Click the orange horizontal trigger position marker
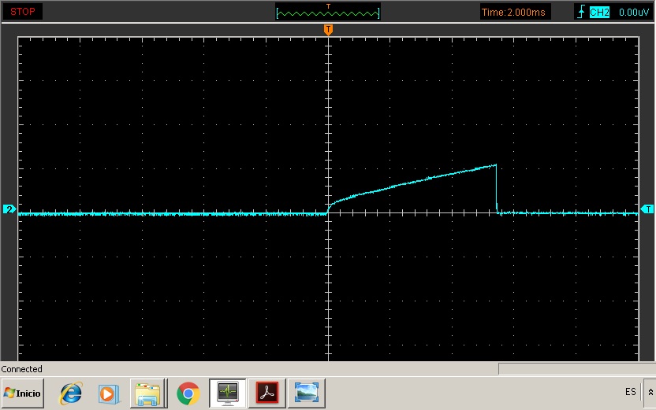This screenshot has width=656, height=410. click(x=328, y=29)
